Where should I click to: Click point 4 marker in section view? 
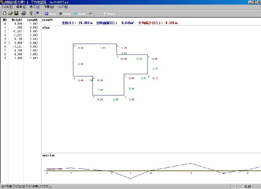tap(151, 173)
